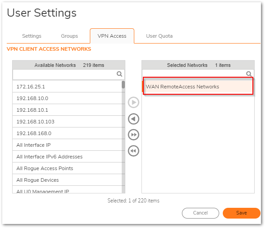Click the Available Networks list scrollbar thumb
The width and height of the screenshot is (265, 228).
pos(123,85)
